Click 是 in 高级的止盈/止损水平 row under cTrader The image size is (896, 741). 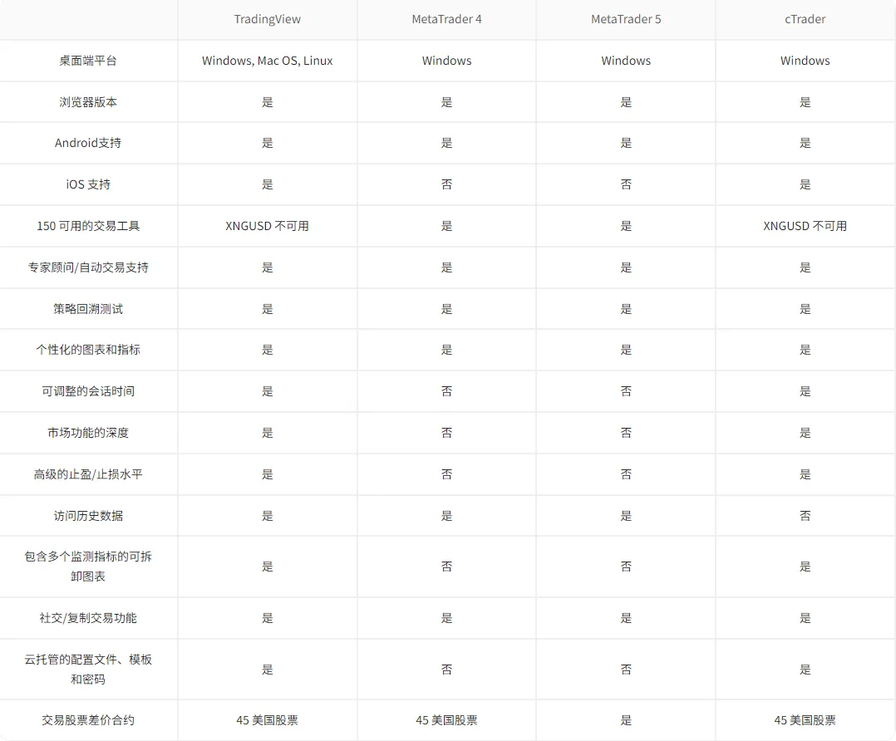805,474
